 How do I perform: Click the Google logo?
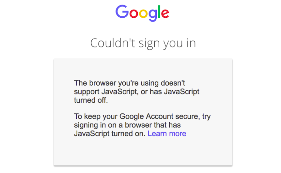pos(142,12)
